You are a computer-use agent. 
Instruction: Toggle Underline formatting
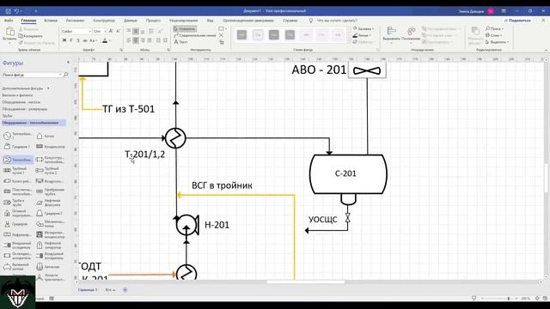pos(78,40)
